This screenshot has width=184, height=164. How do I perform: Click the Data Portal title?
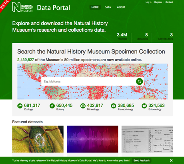53,8
